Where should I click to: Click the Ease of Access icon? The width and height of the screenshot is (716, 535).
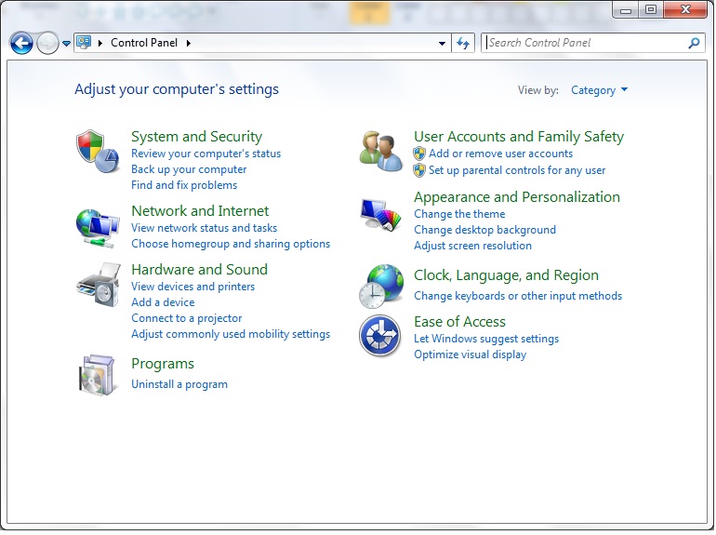(x=380, y=336)
